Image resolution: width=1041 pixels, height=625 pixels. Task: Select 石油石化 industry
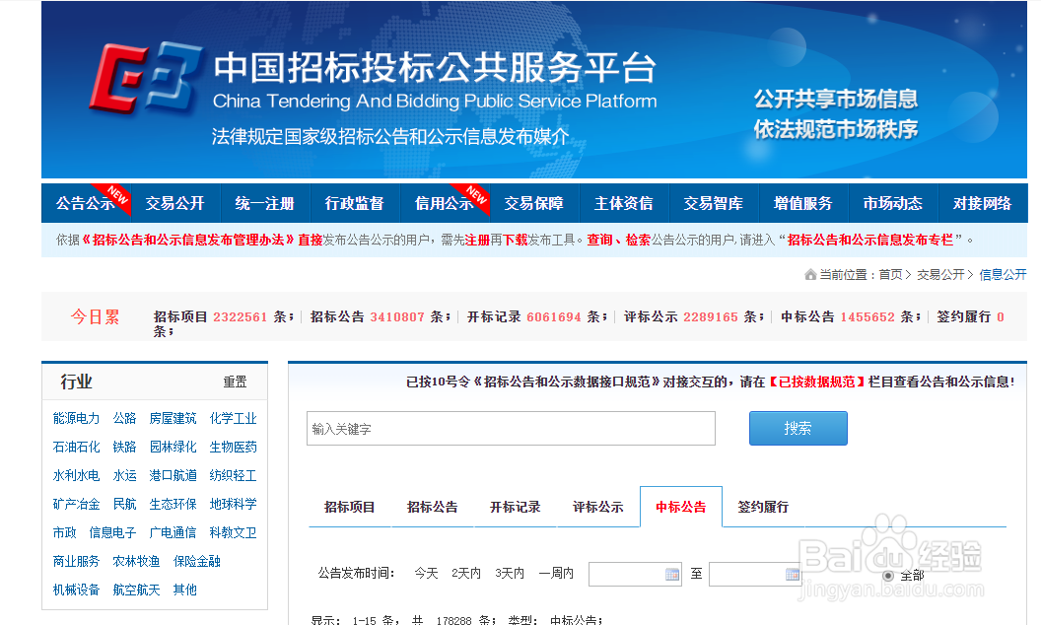(x=76, y=447)
